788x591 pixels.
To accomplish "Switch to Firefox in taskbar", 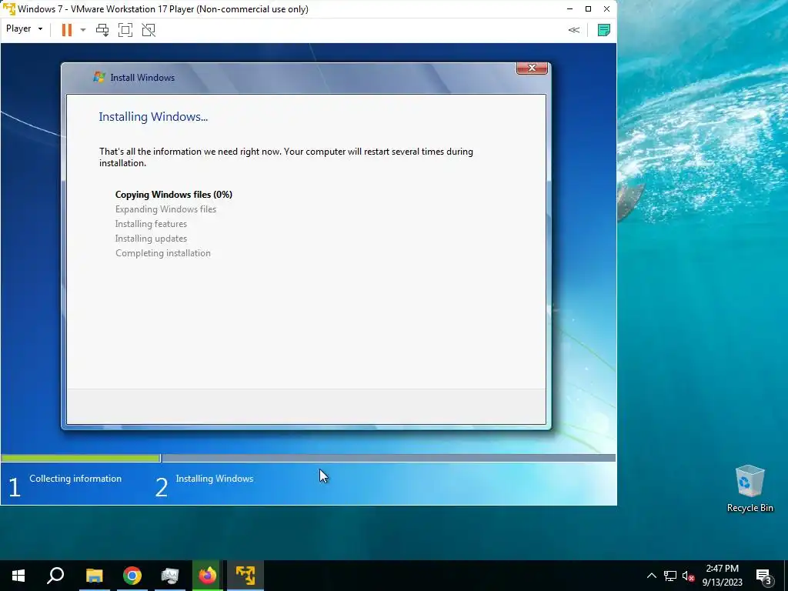I will (207, 576).
